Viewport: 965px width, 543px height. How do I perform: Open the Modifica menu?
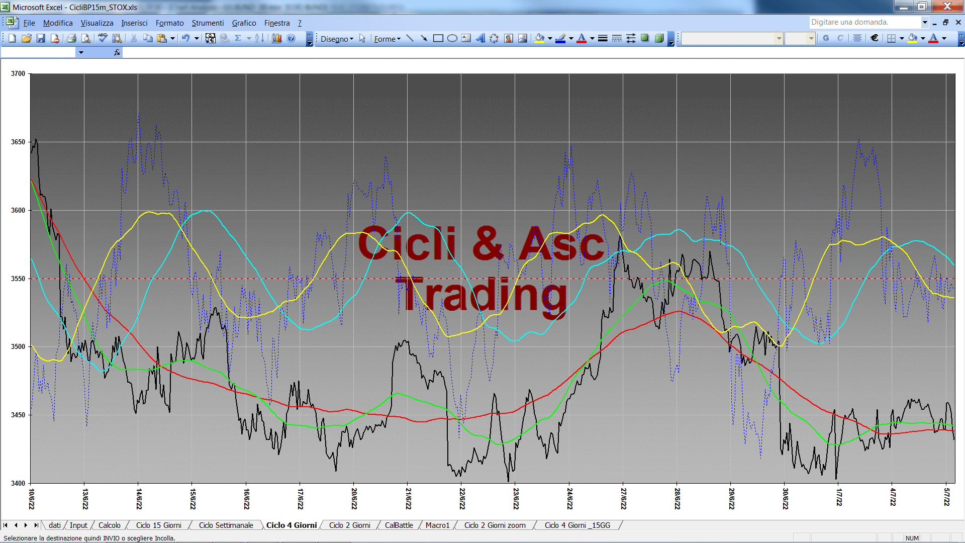coord(58,23)
